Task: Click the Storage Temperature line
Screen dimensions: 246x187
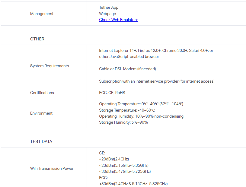Action: click(127, 110)
